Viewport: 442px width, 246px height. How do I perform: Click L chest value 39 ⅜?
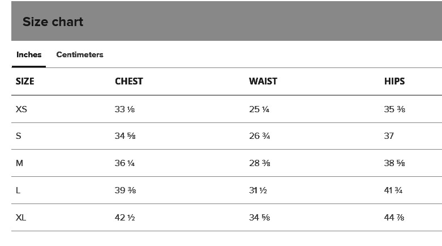125,190
